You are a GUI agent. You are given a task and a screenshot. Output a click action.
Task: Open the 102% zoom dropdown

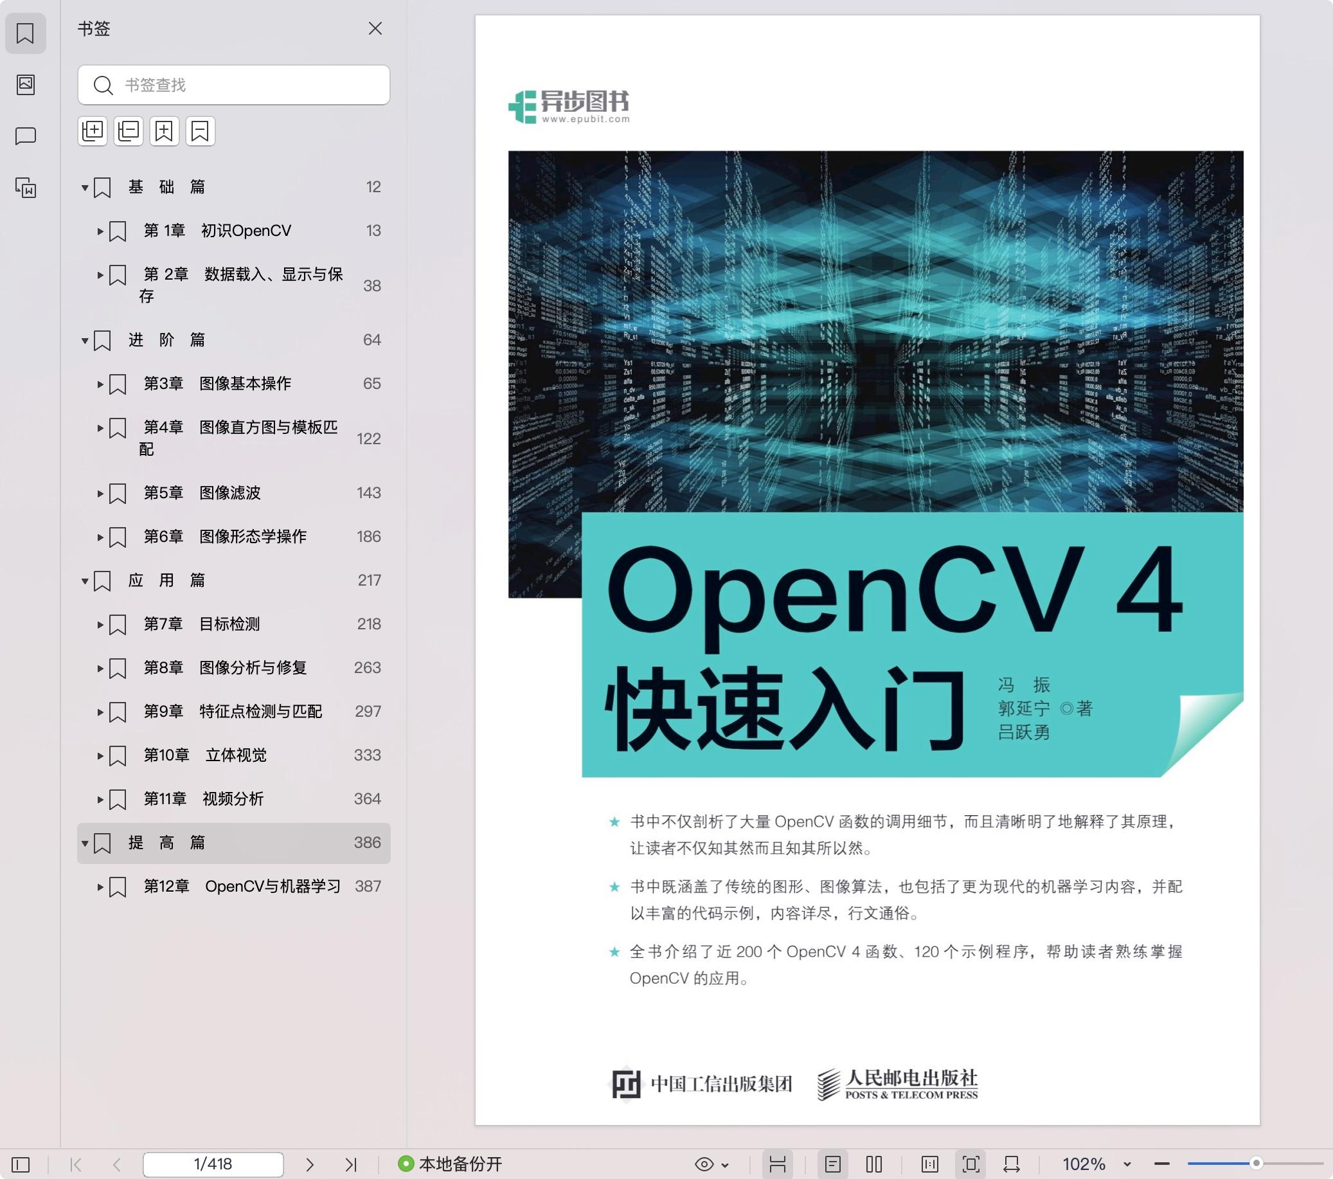(1127, 1165)
